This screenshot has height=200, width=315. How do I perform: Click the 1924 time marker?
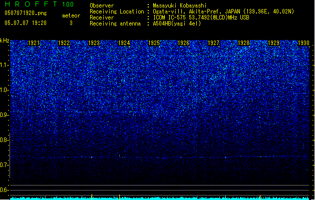click(x=124, y=43)
